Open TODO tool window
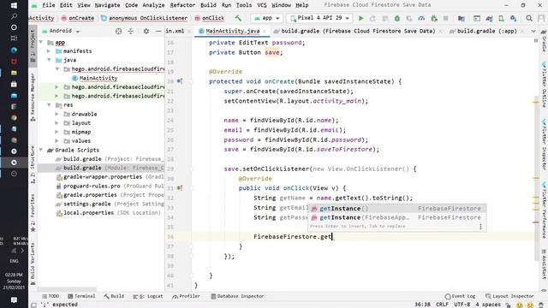The image size is (548, 308). point(51,296)
